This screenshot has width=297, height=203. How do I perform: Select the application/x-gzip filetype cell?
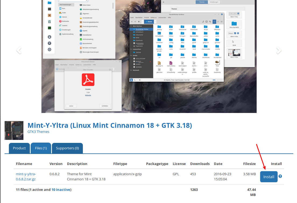[x=128, y=174]
